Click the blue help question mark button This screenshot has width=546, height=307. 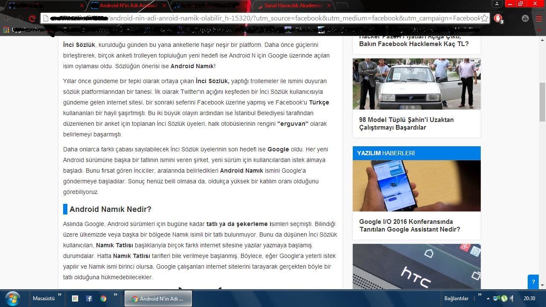point(533,282)
